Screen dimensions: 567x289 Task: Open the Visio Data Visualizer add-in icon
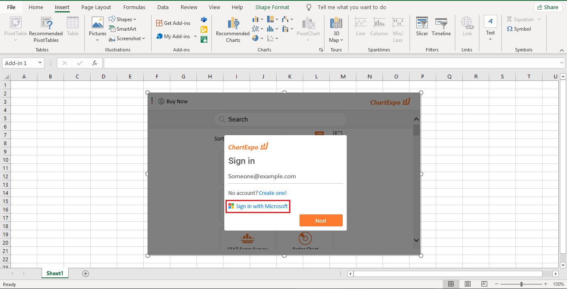204,19
